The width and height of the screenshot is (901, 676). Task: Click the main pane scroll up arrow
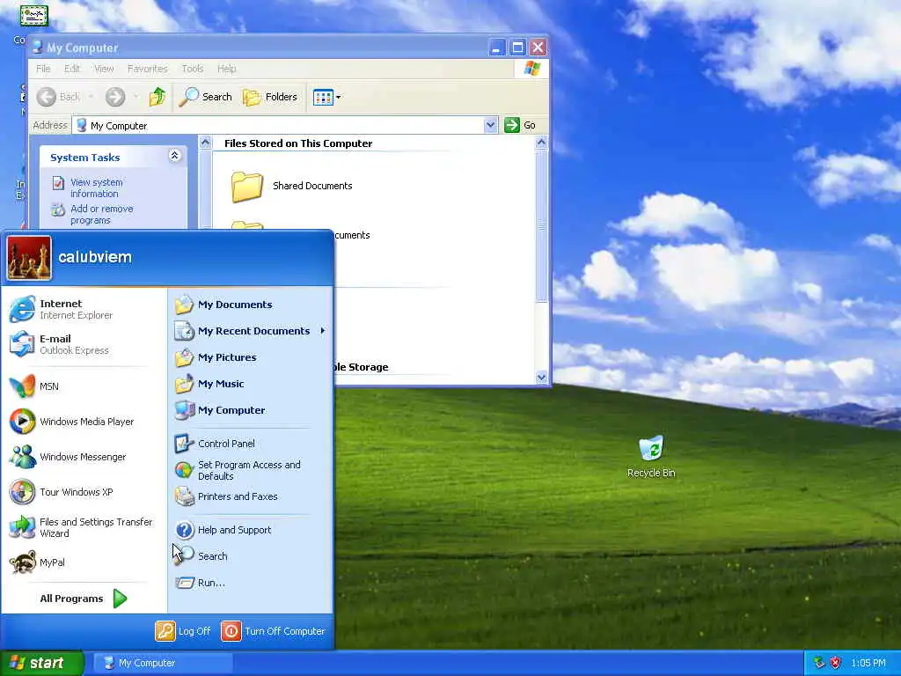[541, 143]
